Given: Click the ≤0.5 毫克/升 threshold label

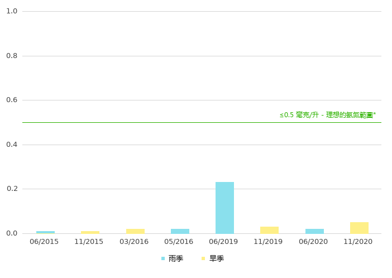Looking at the screenshot, I should [327, 115].
